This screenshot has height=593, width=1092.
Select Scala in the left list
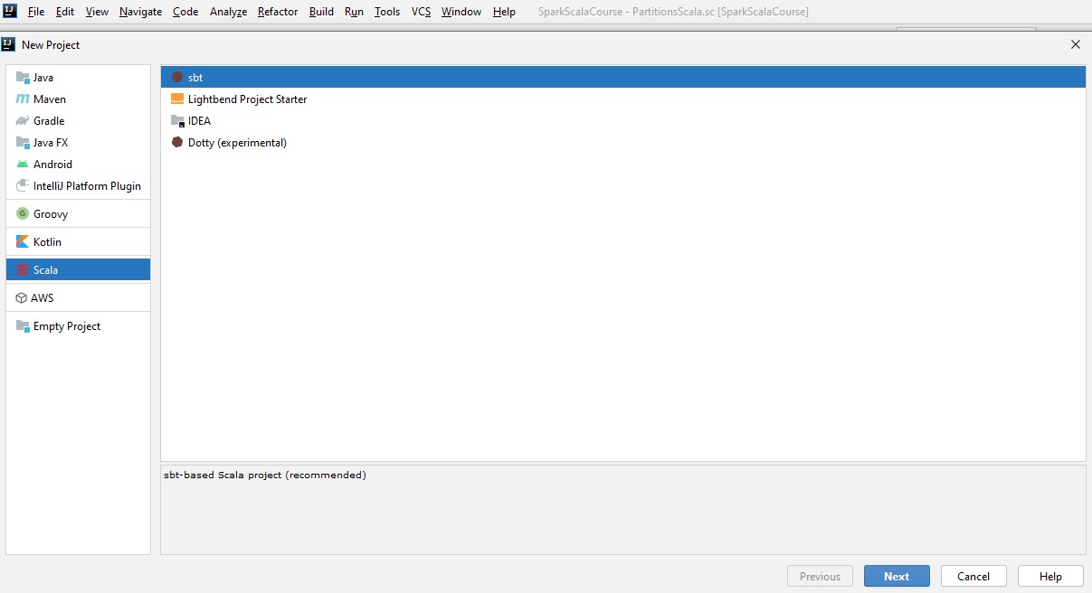coord(78,270)
